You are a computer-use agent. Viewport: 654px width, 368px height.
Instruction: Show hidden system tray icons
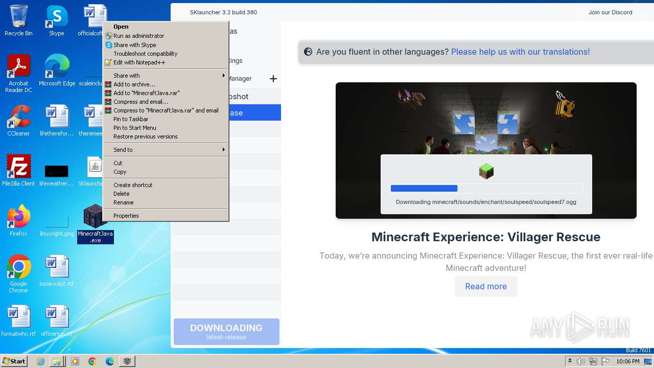pyautogui.click(x=570, y=361)
